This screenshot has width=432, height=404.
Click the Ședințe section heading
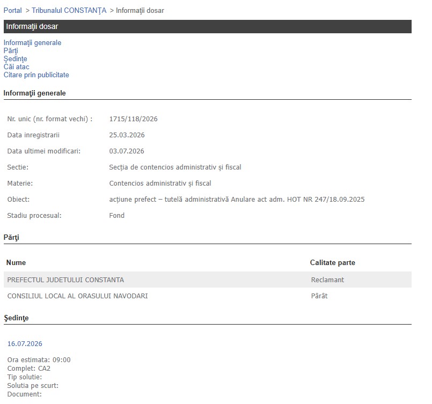pyautogui.click(x=16, y=318)
